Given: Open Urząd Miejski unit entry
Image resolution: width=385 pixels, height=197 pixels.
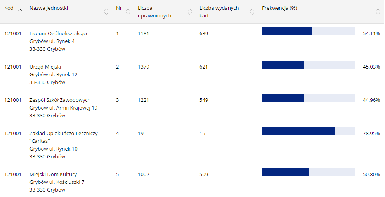Looking at the screenshot, I should tap(45, 67).
